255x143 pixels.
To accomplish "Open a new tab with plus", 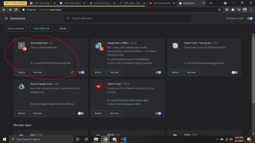I will [211, 3].
